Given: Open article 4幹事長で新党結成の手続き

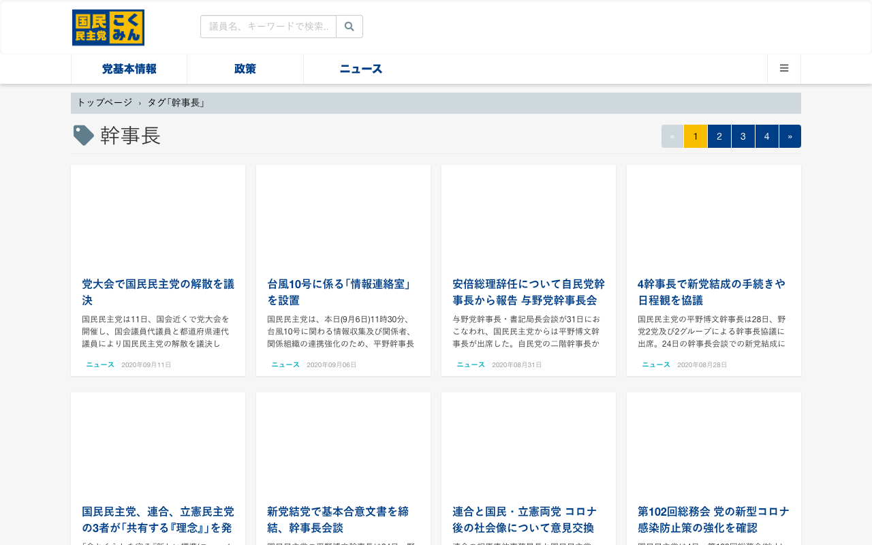Looking at the screenshot, I should [x=714, y=292].
